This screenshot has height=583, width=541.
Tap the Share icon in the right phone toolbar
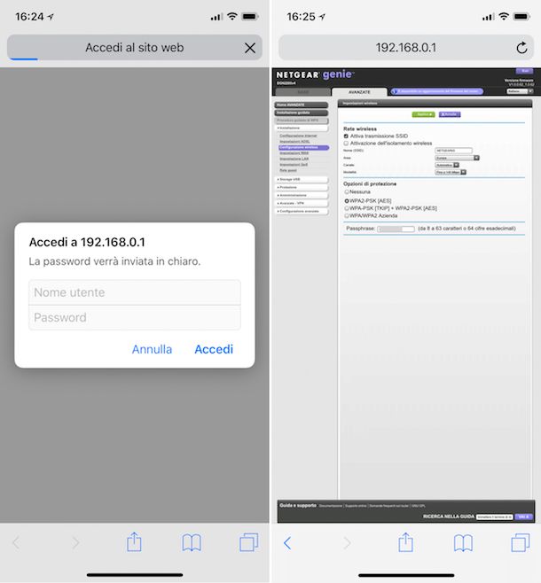coord(405,542)
